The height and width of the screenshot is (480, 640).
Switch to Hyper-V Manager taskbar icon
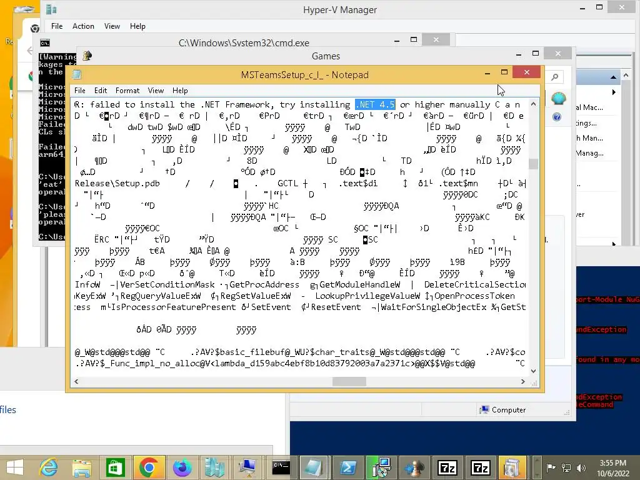pyautogui.click(x=215, y=467)
